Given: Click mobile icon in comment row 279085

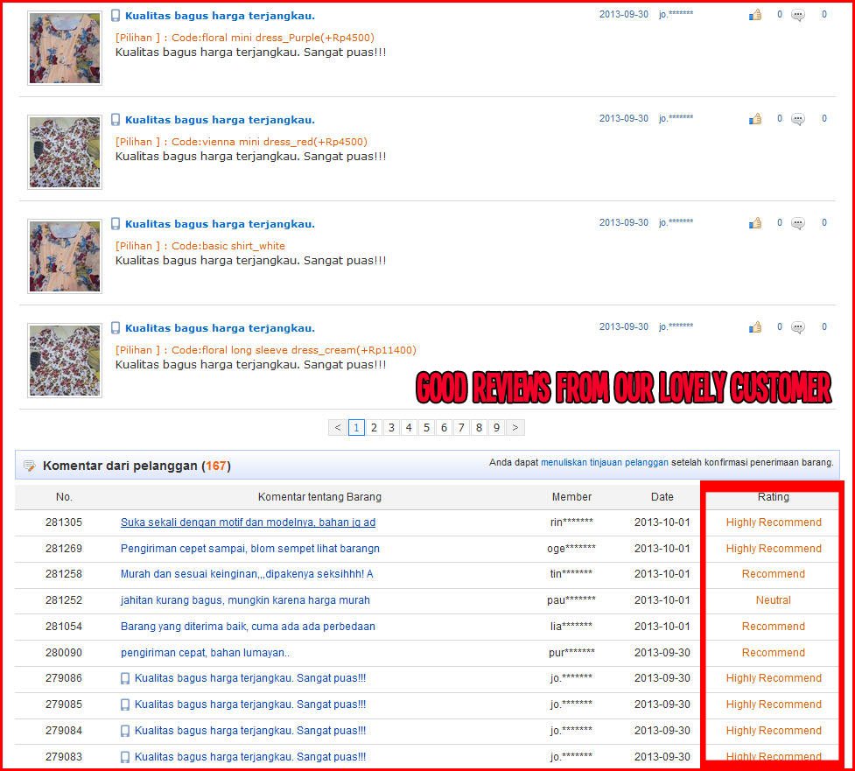Looking at the screenshot, I should (125, 704).
